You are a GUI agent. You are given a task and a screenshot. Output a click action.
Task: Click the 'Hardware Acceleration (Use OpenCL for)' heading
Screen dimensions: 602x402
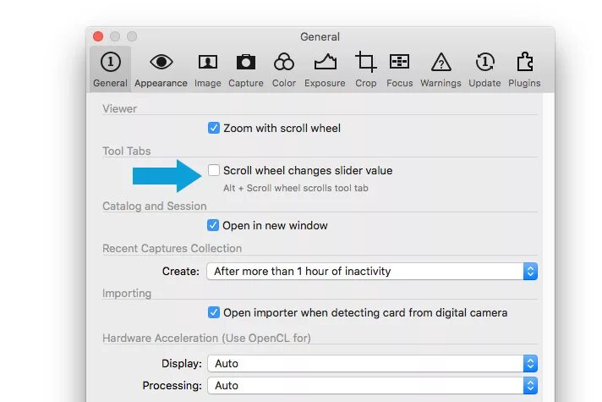click(206, 339)
